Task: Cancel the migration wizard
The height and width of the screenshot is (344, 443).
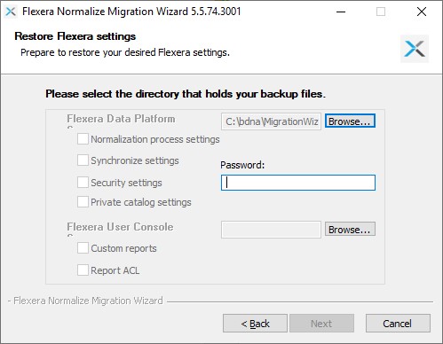Action: click(x=398, y=324)
